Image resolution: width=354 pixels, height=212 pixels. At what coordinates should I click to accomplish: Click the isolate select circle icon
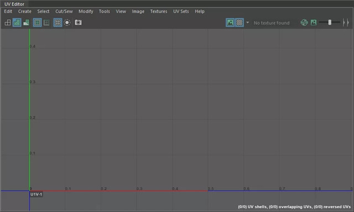click(67, 23)
